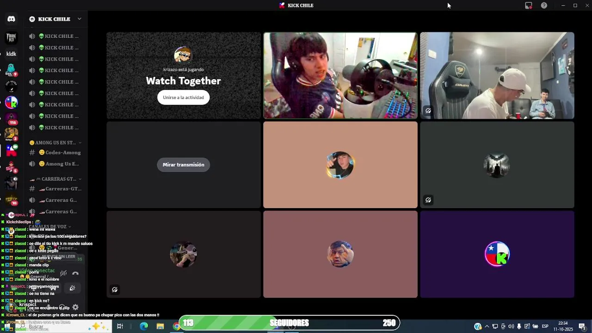Open round flag server icon with green K
The width and height of the screenshot is (592, 333).
tap(11, 102)
